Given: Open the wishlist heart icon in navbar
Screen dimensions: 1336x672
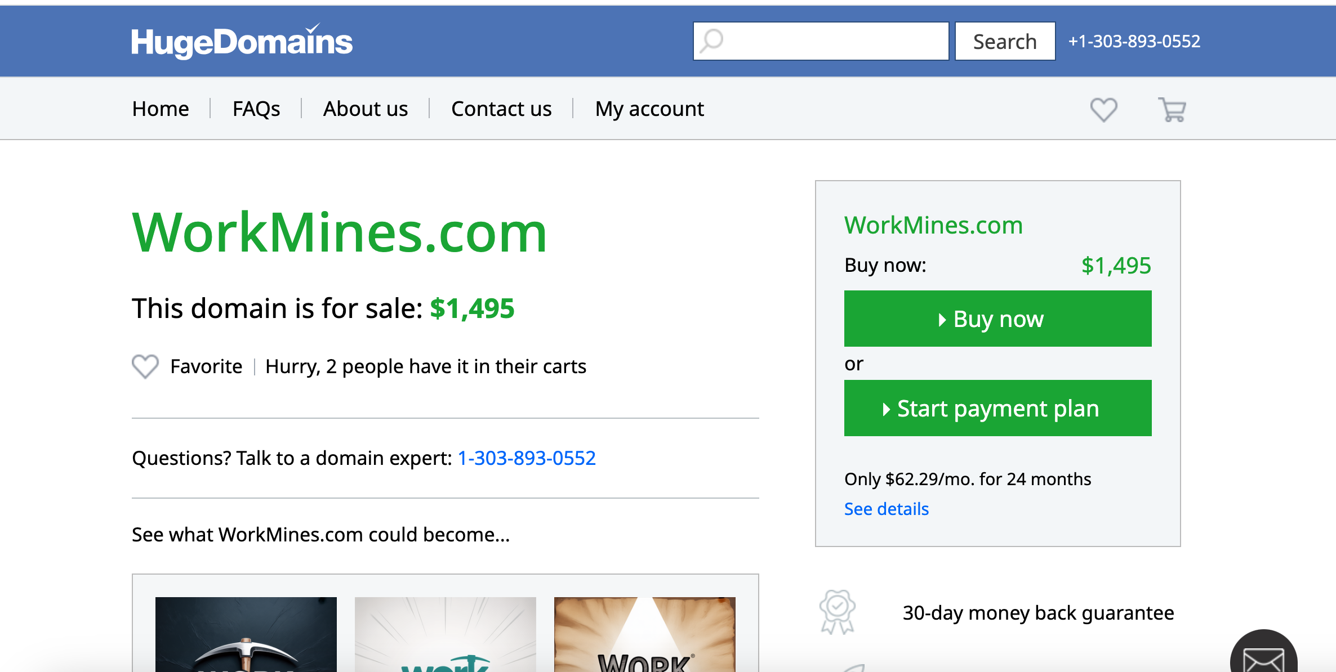Looking at the screenshot, I should [x=1103, y=109].
